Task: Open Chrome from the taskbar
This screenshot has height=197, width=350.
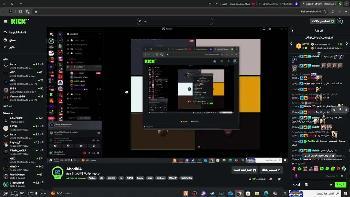Action: (x=239, y=193)
